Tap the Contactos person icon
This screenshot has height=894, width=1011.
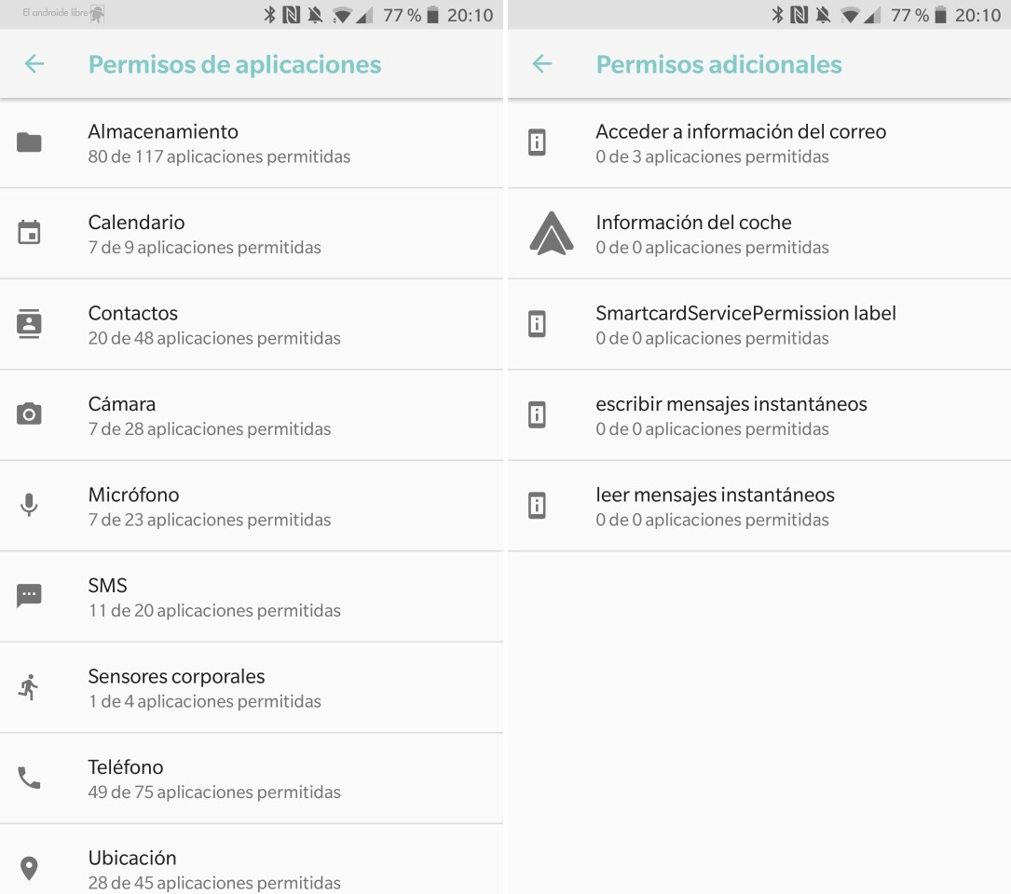pos(30,324)
